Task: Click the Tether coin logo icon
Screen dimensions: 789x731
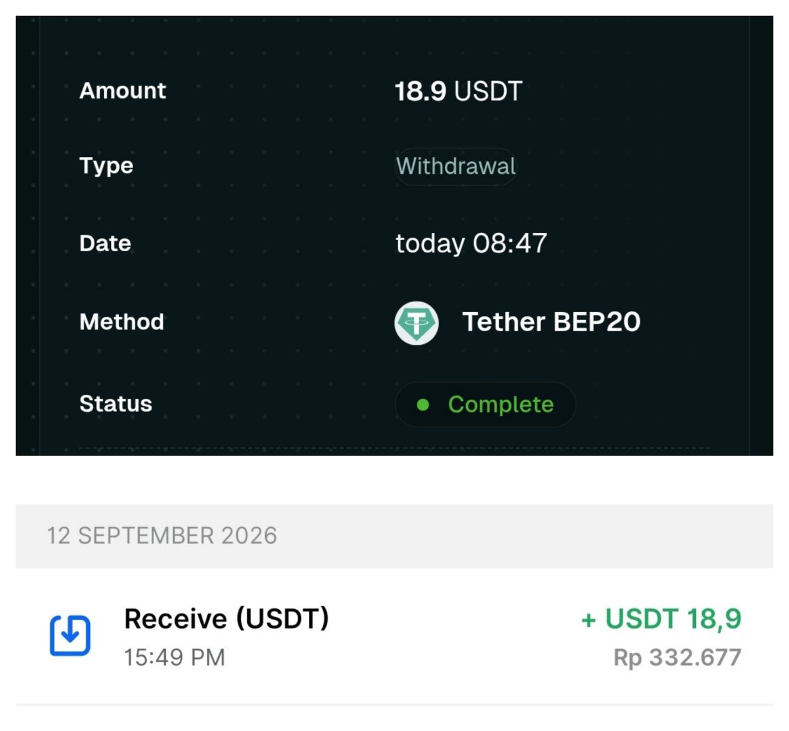Action: click(417, 323)
